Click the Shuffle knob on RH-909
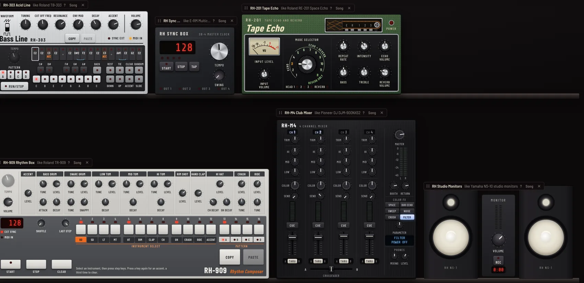Screen dimensions: 584x283 [41, 224]
